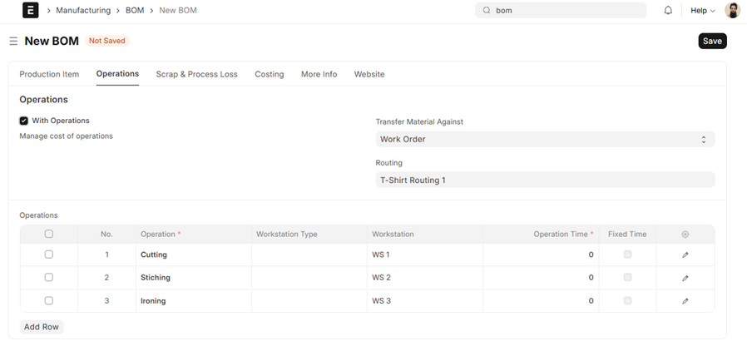Click Add Row under Operations table
The width and height of the screenshot is (747, 346).
point(42,327)
